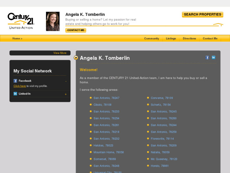This screenshot has height=173, width=230.
Task: Follow the 'Click here' Facebook profile link
Action: (20, 86)
